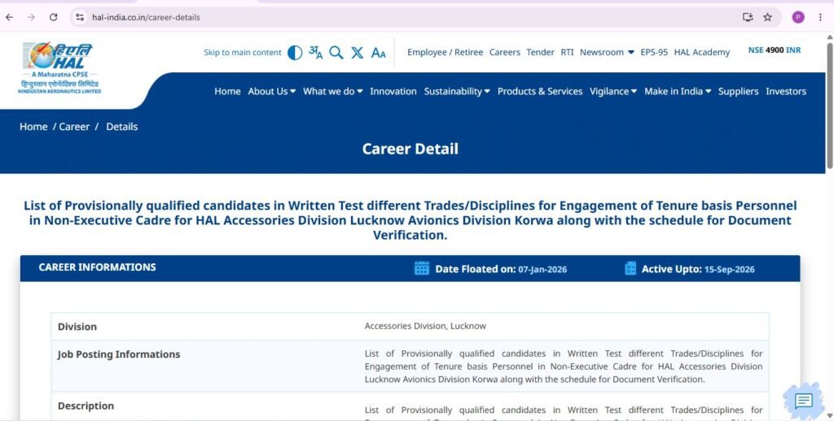
Task: Click scrollbar down arrow
Action: click(829, 415)
